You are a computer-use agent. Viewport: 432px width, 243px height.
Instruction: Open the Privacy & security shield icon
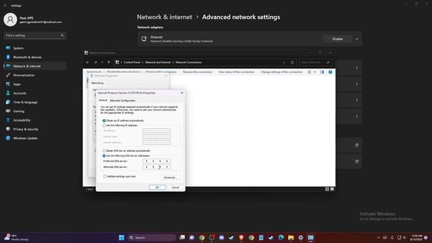pyautogui.click(x=8, y=129)
